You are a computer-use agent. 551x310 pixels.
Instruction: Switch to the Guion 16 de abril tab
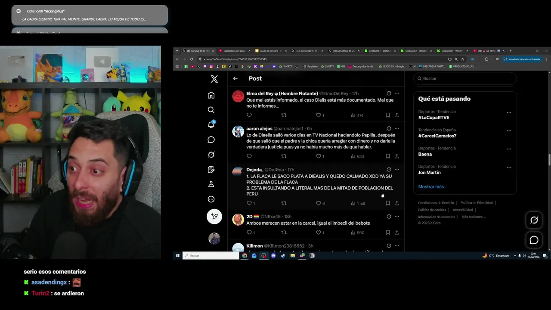[x=271, y=51]
